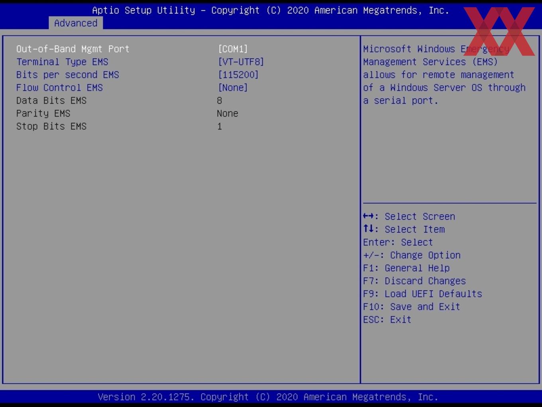Click the ESC: Exit hint
This screenshot has width=542, height=407.
point(387,320)
